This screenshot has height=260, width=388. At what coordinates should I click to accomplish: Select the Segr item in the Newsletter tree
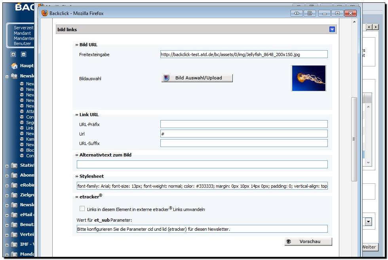click(30, 122)
